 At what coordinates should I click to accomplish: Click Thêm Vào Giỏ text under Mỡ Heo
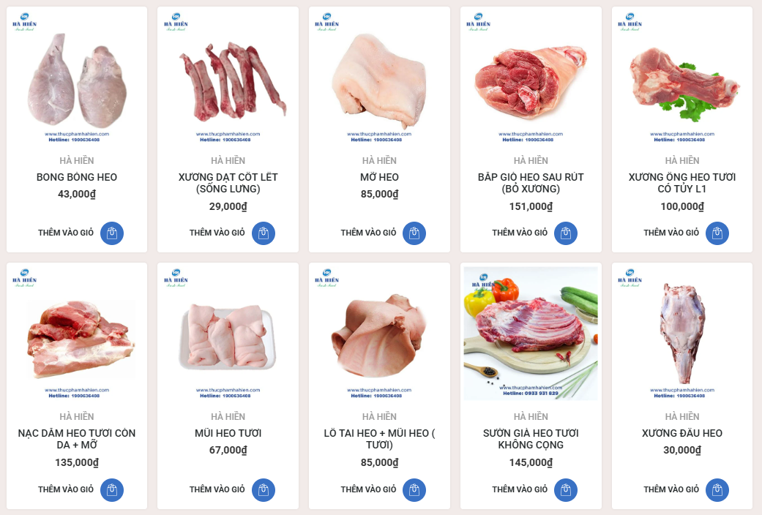click(x=368, y=233)
